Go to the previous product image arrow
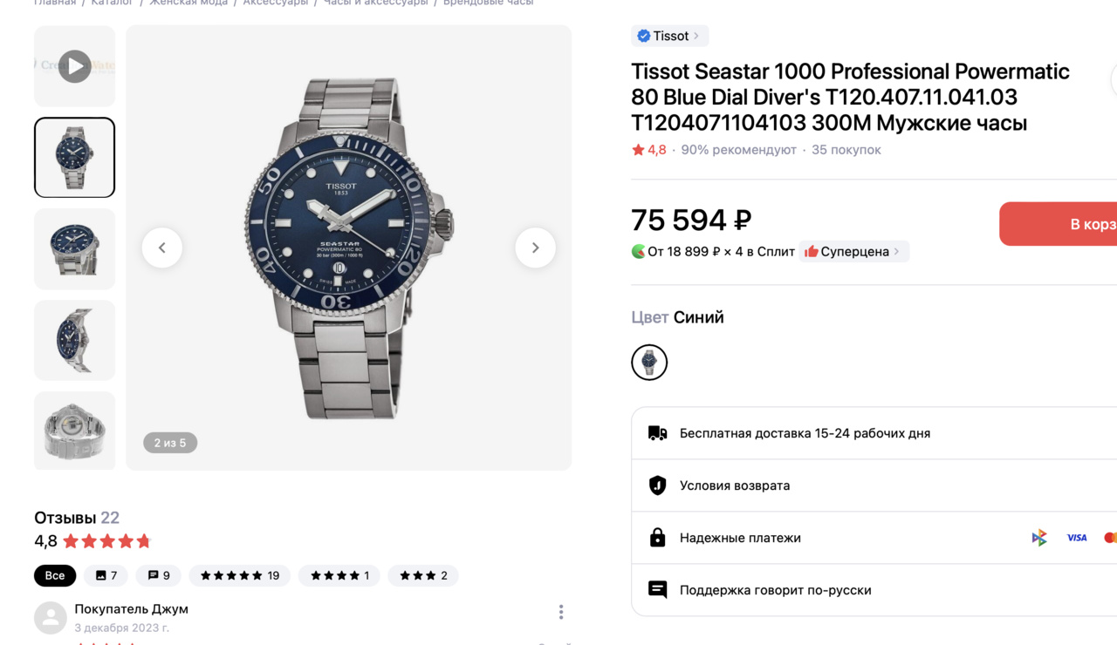 (162, 248)
